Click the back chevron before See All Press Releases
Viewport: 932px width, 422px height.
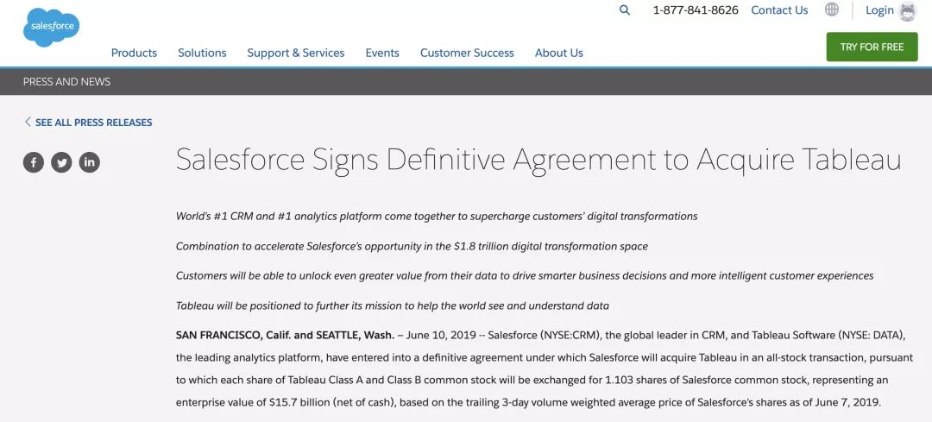[x=28, y=122]
